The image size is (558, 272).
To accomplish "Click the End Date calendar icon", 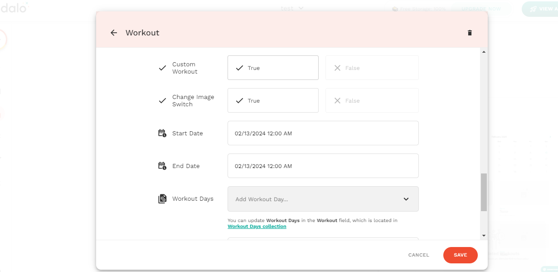I will (x=162, y=166).
